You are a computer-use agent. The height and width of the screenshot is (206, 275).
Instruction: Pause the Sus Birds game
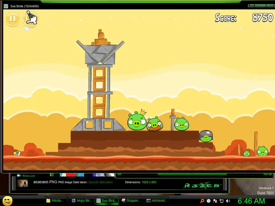point(13,18)
